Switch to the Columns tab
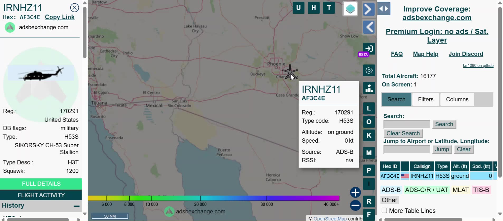The height and width of the screenshot is (221, 503). tap(457, 99)
